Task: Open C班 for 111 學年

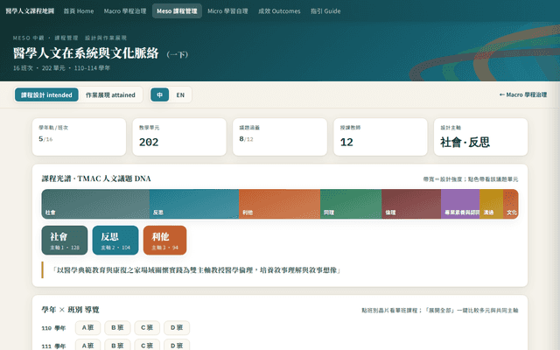Action: 147,346
